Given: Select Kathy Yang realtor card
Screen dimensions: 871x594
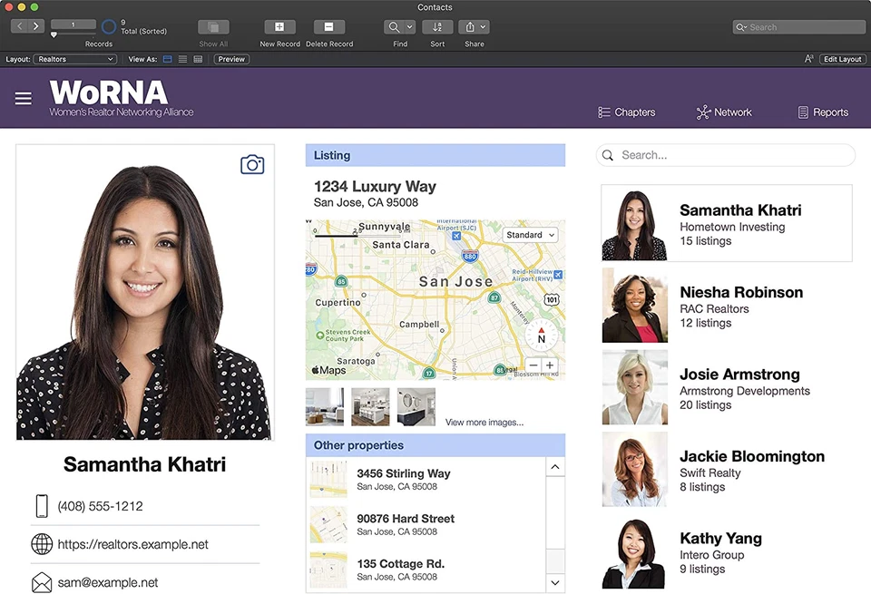Looking at the screenshot, I should (727, 551).
